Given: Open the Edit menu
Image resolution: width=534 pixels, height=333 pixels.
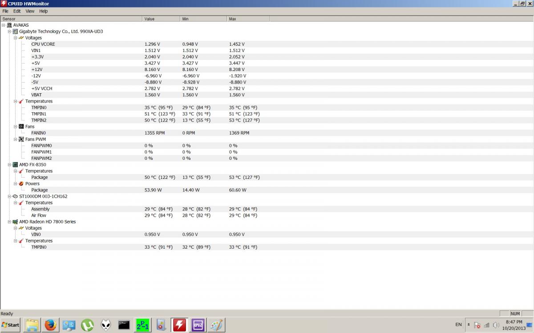Looking at the screenshot, I should [17, 11].
